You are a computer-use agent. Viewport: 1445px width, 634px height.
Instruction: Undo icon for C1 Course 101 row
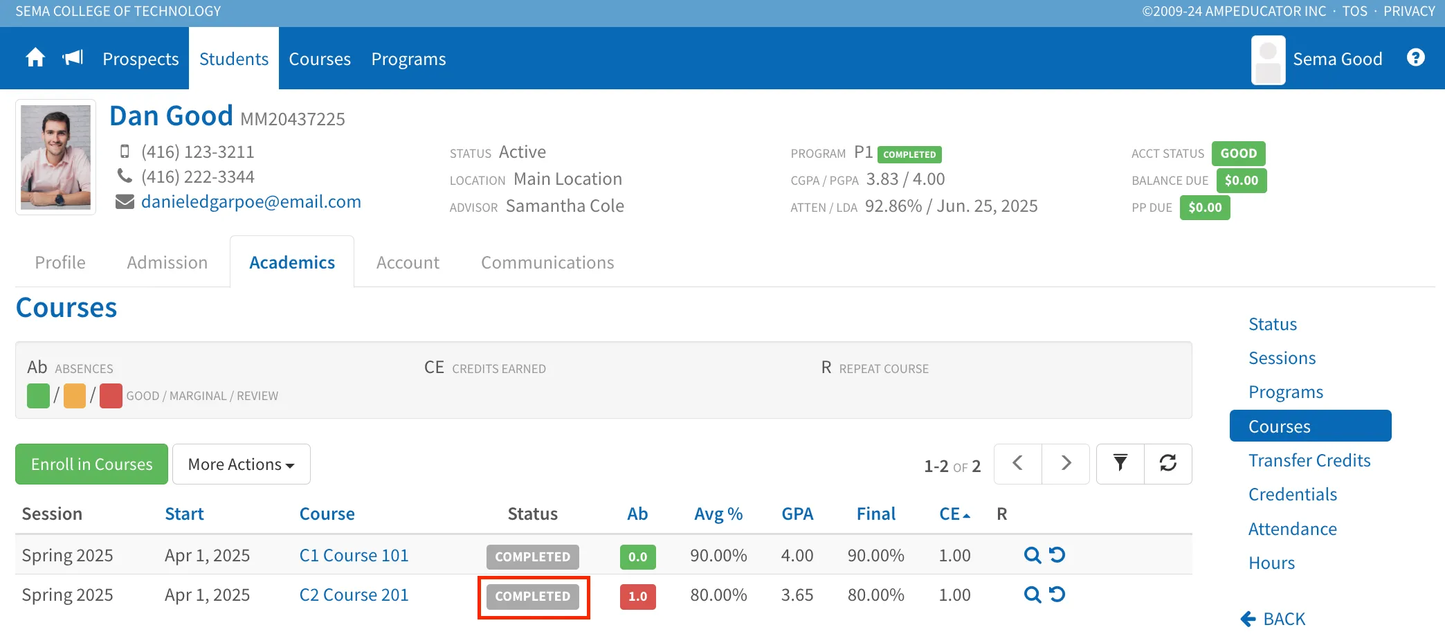(1057, 555)
